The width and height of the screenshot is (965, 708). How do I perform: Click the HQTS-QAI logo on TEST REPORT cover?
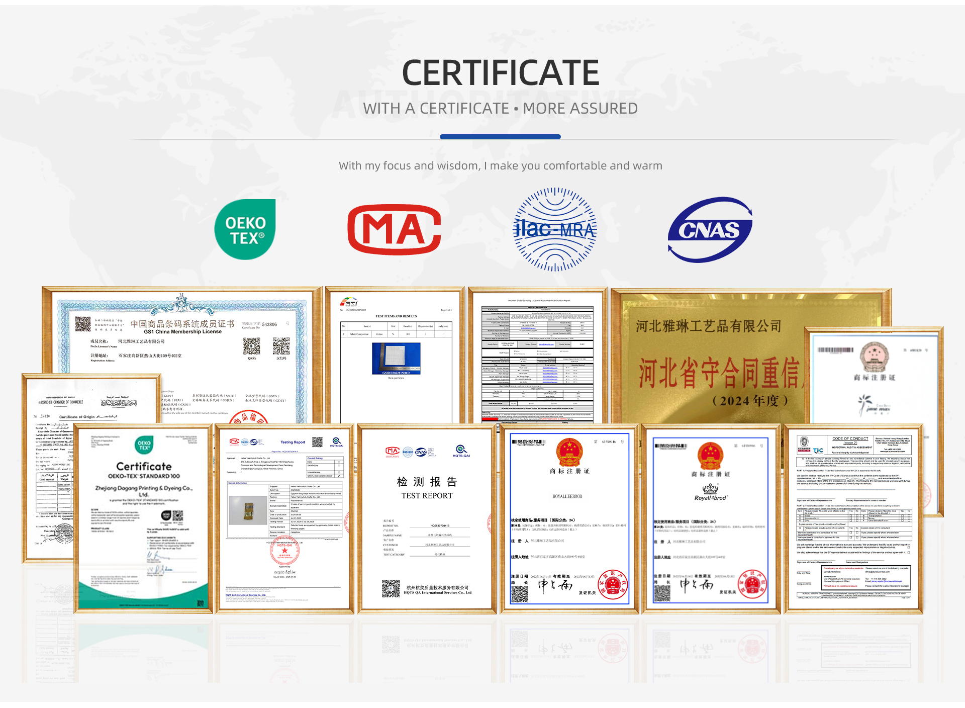click(461, 451)
